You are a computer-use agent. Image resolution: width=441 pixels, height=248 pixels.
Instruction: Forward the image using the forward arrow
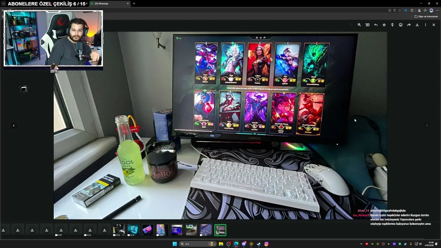pos(409,25)
